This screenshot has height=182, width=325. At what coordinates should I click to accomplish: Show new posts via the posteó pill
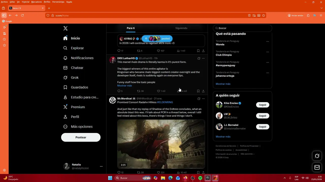157,39
